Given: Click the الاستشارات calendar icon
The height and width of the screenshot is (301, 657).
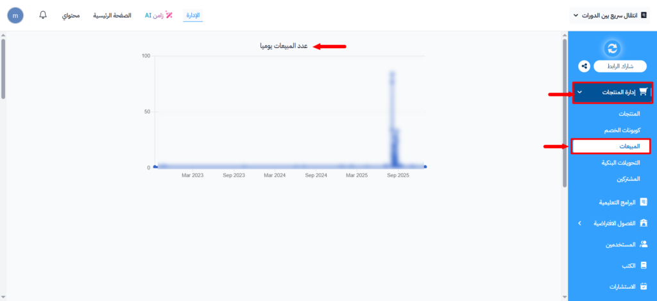Looking at the screenshot, I should (644, 286).
